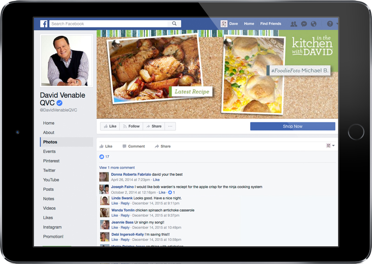This screenshot has height=264, width=372.
Task: Open the post-as identity dropdown
Action: coord(331,145)
